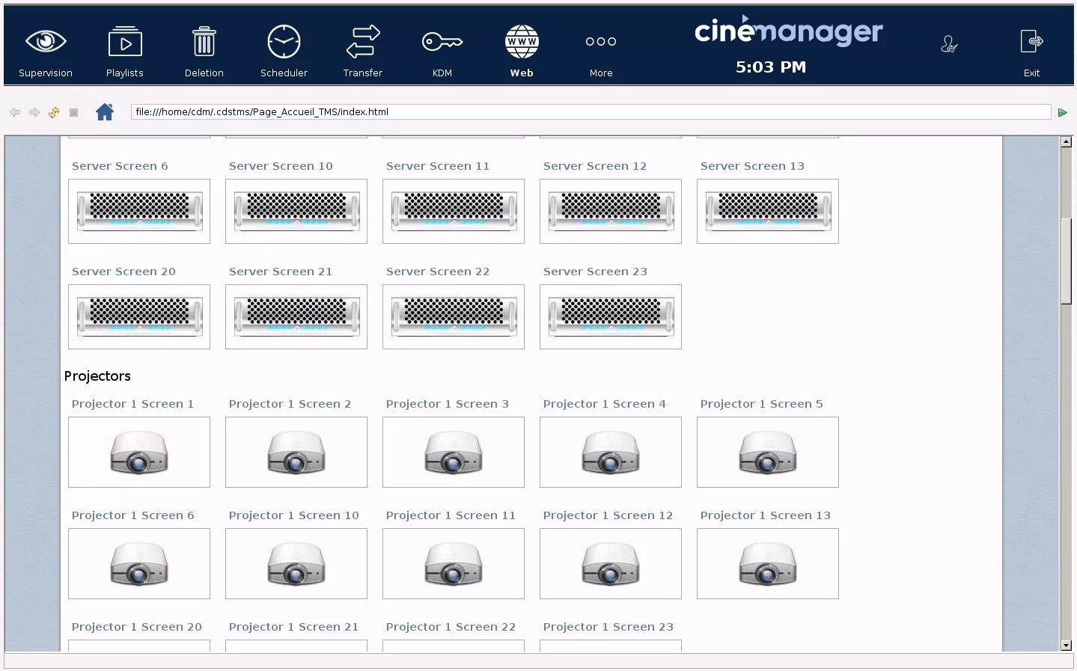
Task: Open Server Screen 10 thumbnail
Action: pos(296,211)
